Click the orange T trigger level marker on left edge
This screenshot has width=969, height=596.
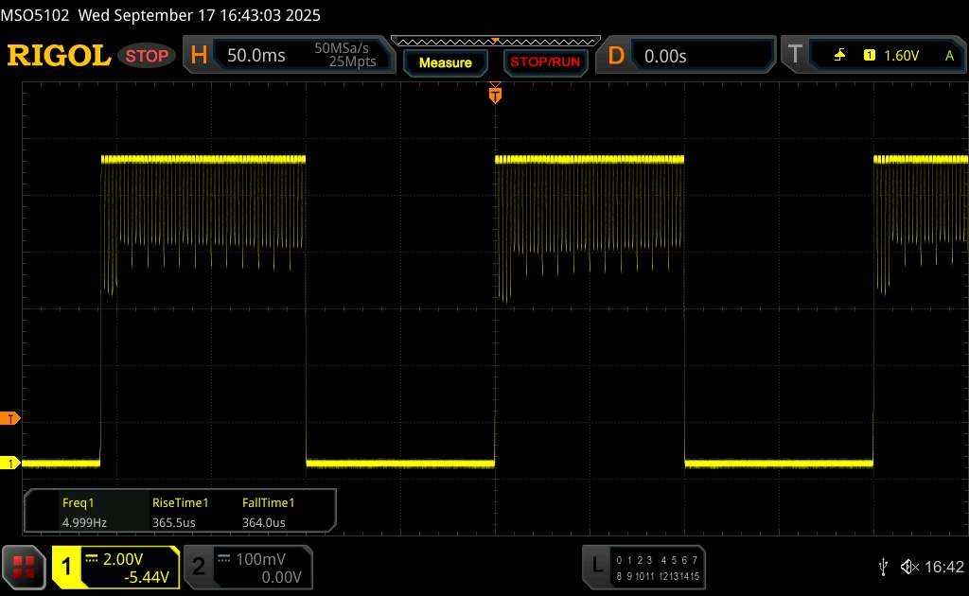click(10, 418)
